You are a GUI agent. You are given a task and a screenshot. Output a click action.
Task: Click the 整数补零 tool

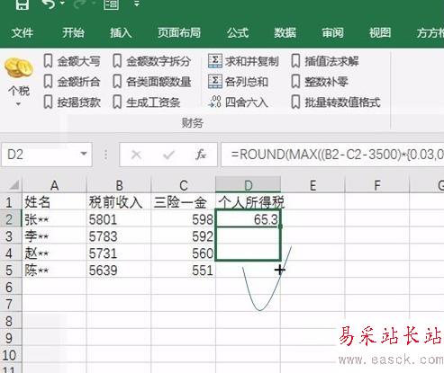320,82
